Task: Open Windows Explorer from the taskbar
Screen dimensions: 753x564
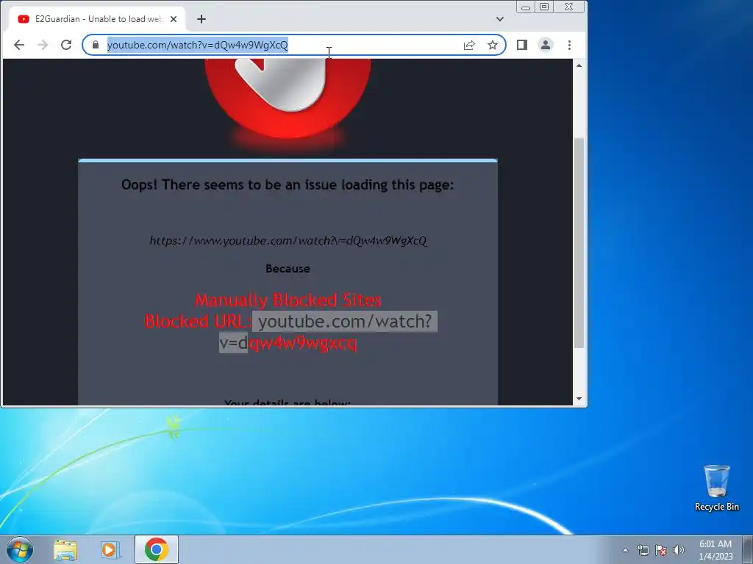Action: point(65,549)
